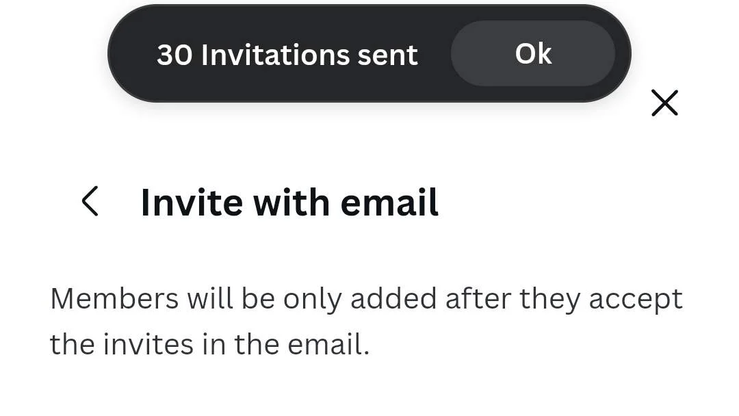This screenshot has width=739, height=416.
Task: Click the 'Members will be only added' description
Action: tap(366, 322)
